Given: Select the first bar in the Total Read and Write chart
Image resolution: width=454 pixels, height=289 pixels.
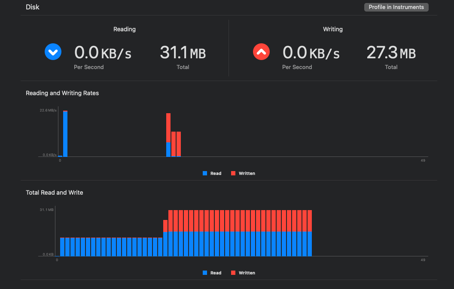Looking at the screenshot, I should [x=62, y=247].
